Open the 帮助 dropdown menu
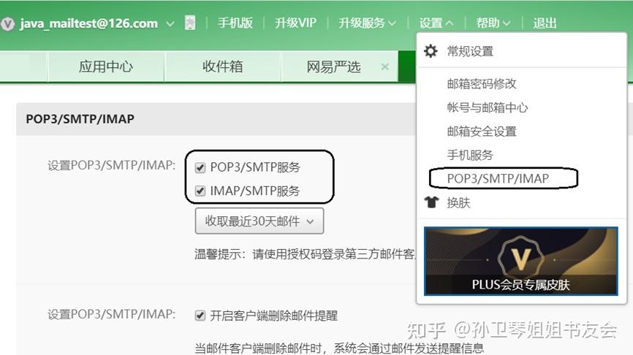 (493, 23)
